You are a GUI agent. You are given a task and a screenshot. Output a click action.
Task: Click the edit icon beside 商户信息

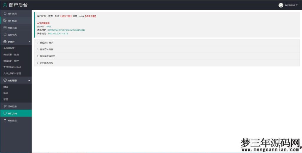click(x=5, y=20)
